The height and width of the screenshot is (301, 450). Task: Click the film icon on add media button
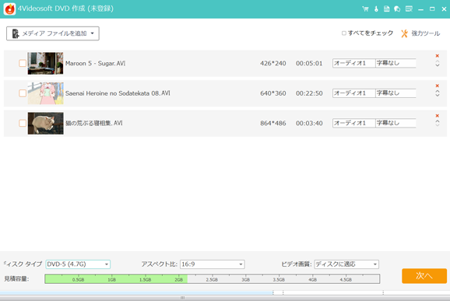(x=16, y=33)
